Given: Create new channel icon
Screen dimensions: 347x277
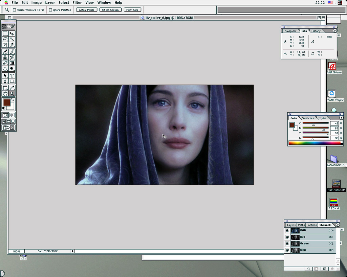Looking at the screenshot, I should [x=324, y=269].
